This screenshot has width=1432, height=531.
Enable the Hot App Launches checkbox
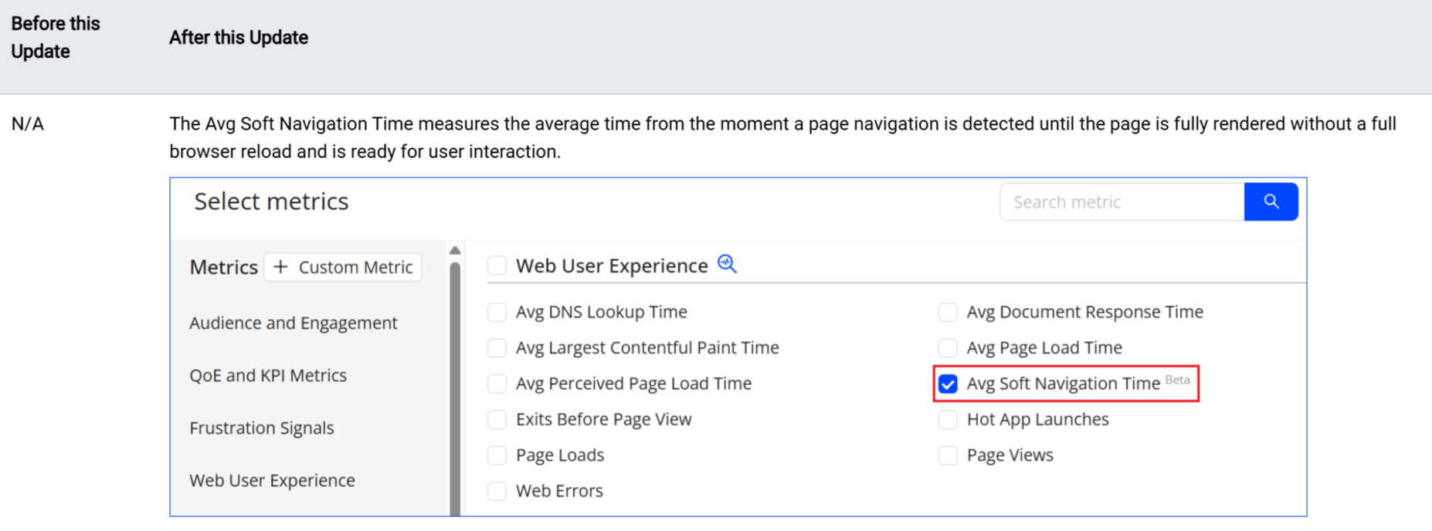pyautogui.click(x=948, y=420)
